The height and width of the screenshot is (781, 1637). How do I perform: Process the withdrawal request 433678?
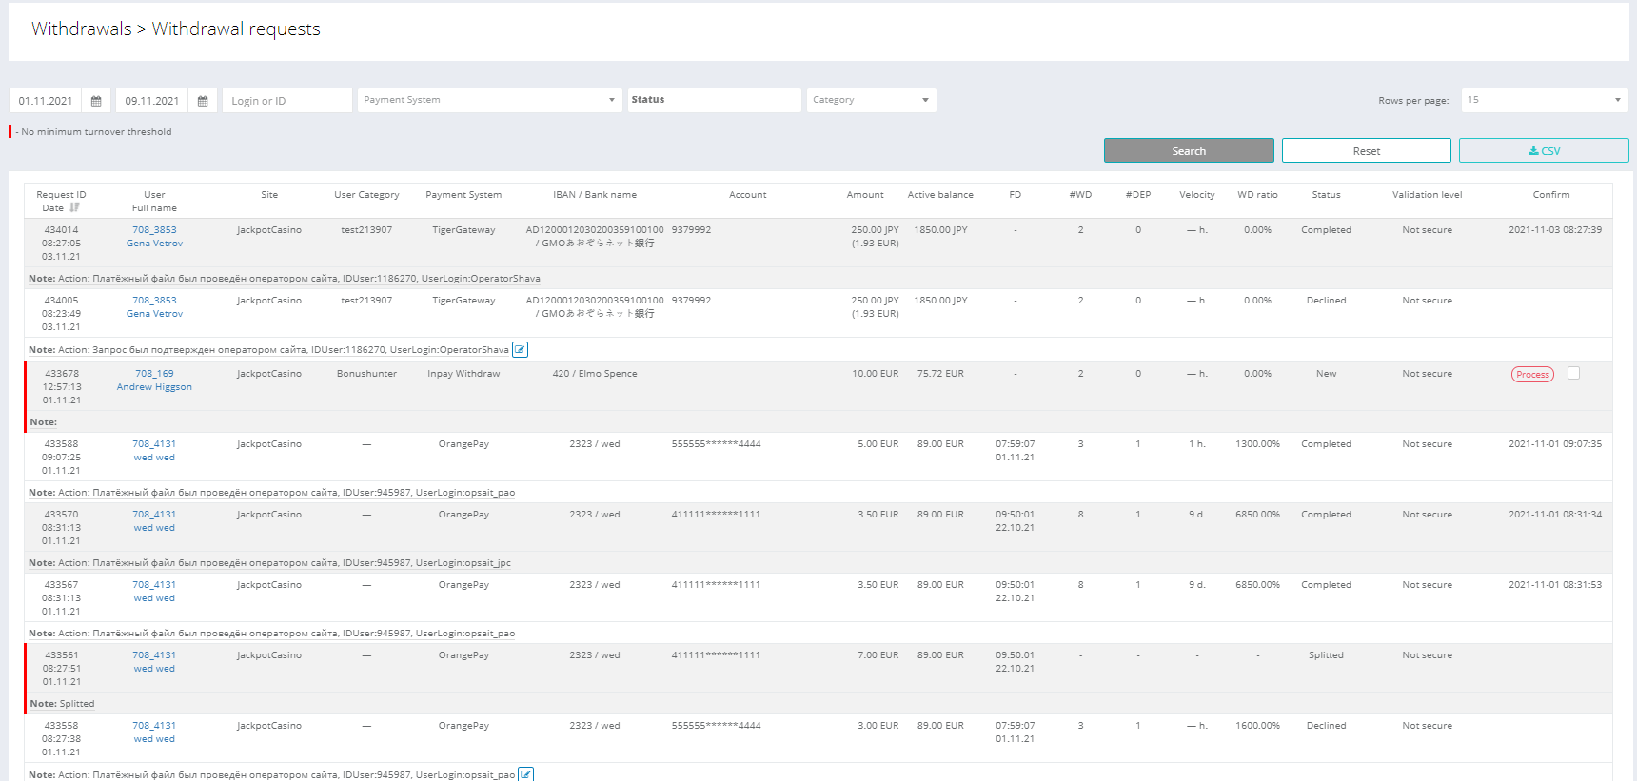(x=1532, y=375)
